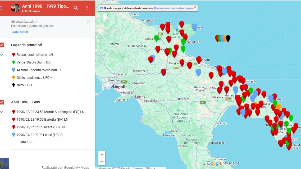This screenshot has height=169, width=301.
Task: Open the three-dot options menu
Action: 87,8
